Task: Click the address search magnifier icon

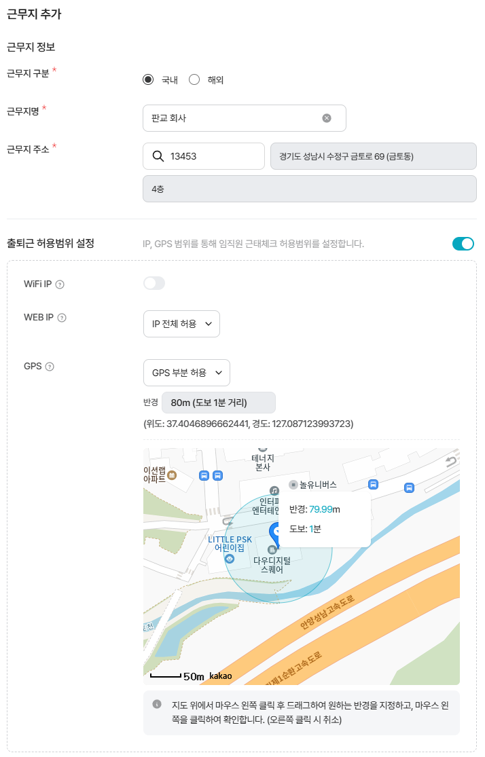Action: (158, 156)
